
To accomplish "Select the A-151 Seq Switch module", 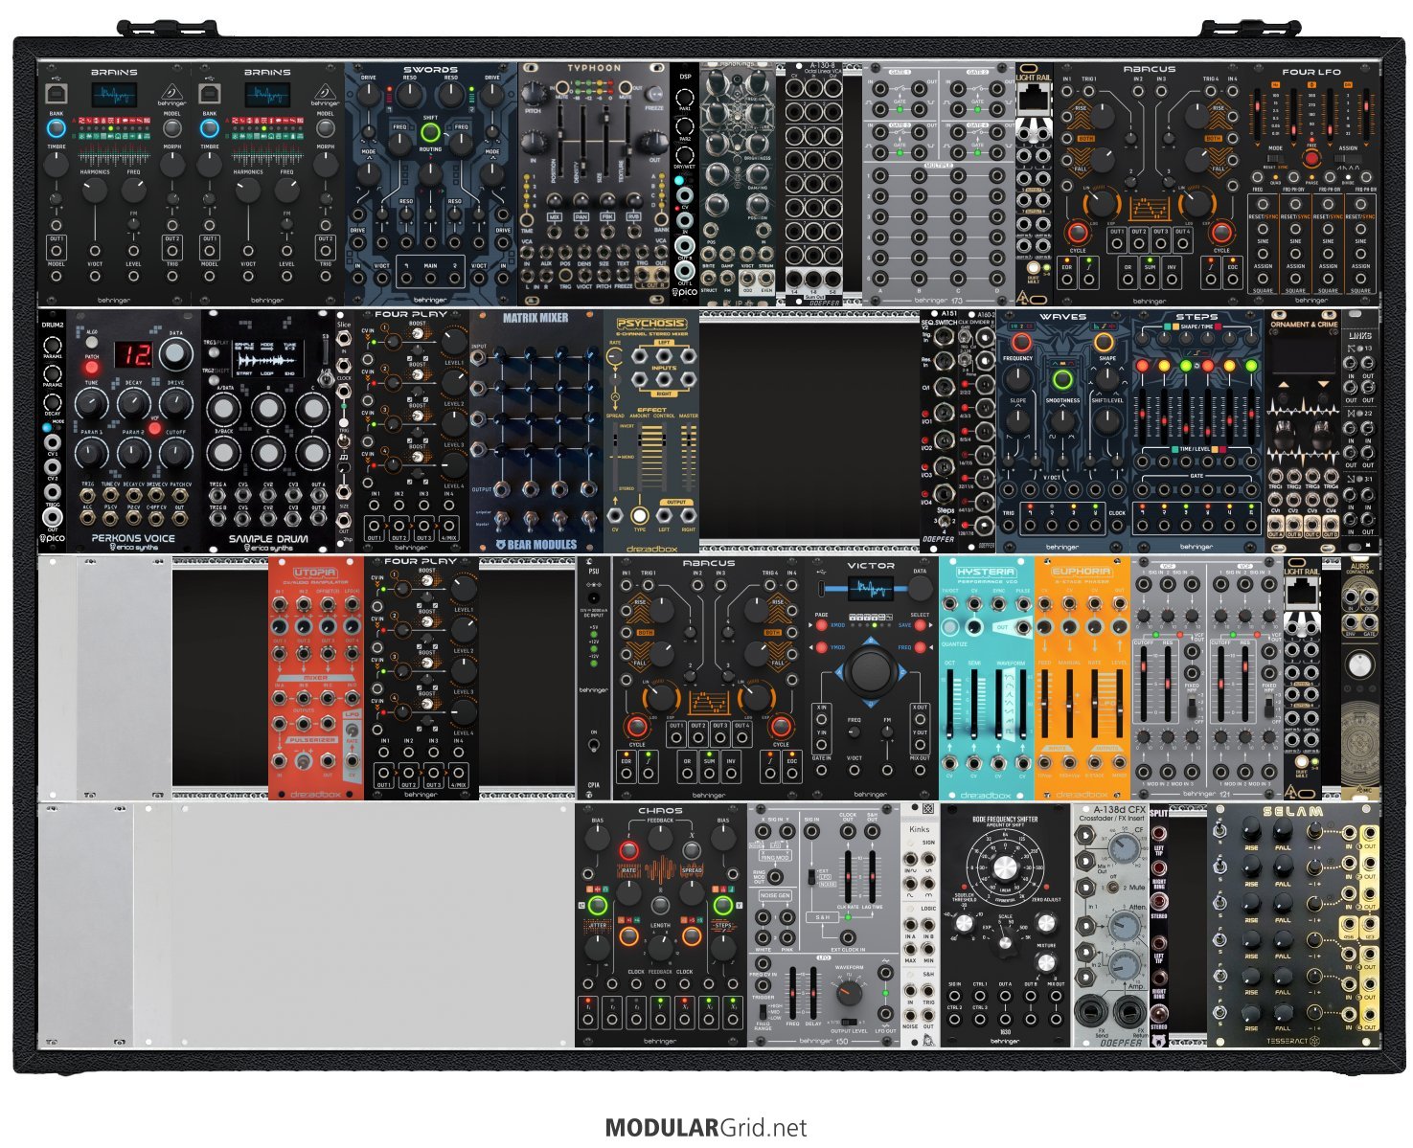I will pyautogui.click(x=939, y=431).
